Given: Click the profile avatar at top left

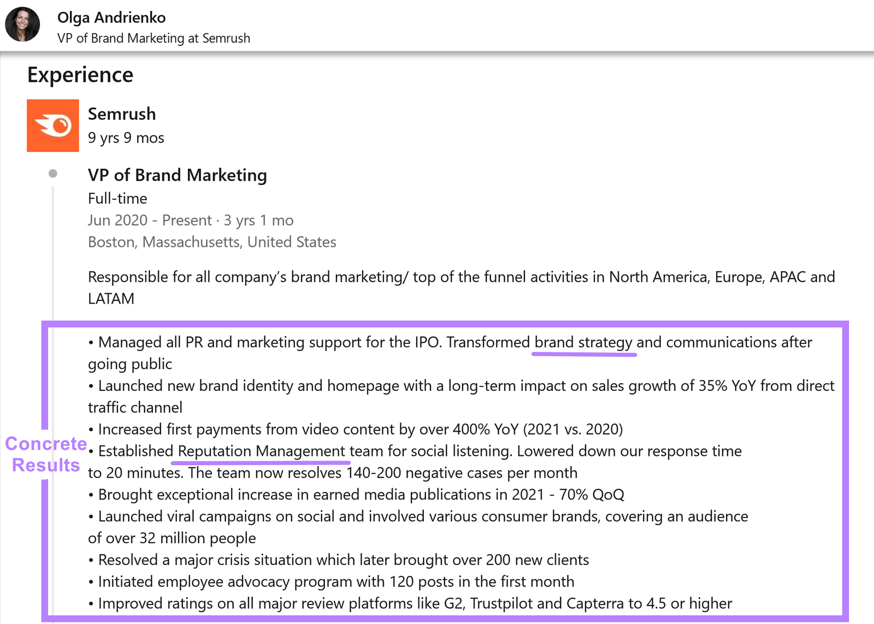Looking at the screenshot, I should [x=23, y=23].
